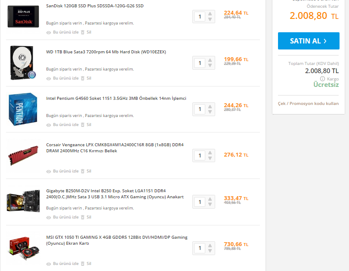
Task: Watch the Intel Pentium G4560 product
Action: (x=65, y=125)
